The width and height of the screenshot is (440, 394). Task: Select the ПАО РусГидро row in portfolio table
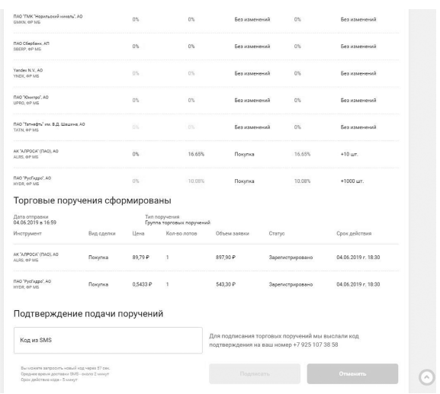206,181
